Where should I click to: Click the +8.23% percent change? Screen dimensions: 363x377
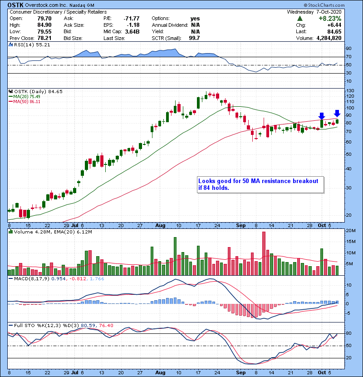pyautogui.click(x=330, y=19)
